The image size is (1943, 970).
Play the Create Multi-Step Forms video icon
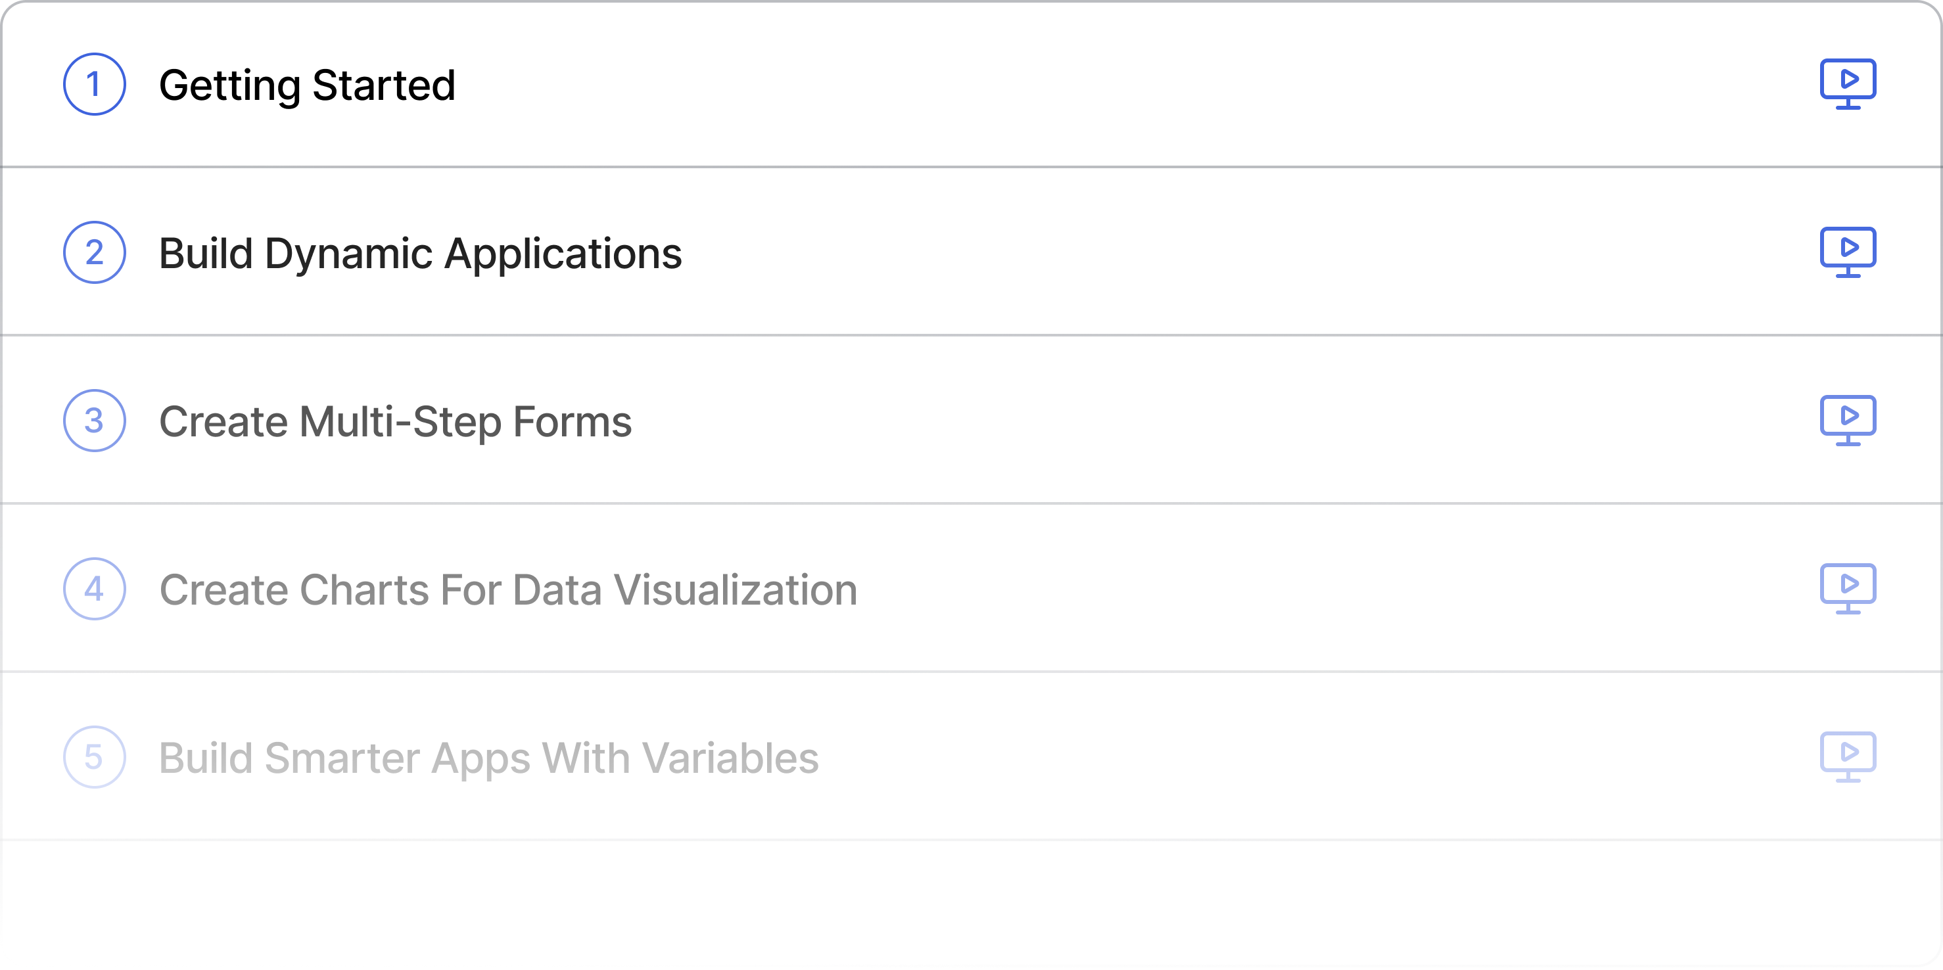[1847, 420]
